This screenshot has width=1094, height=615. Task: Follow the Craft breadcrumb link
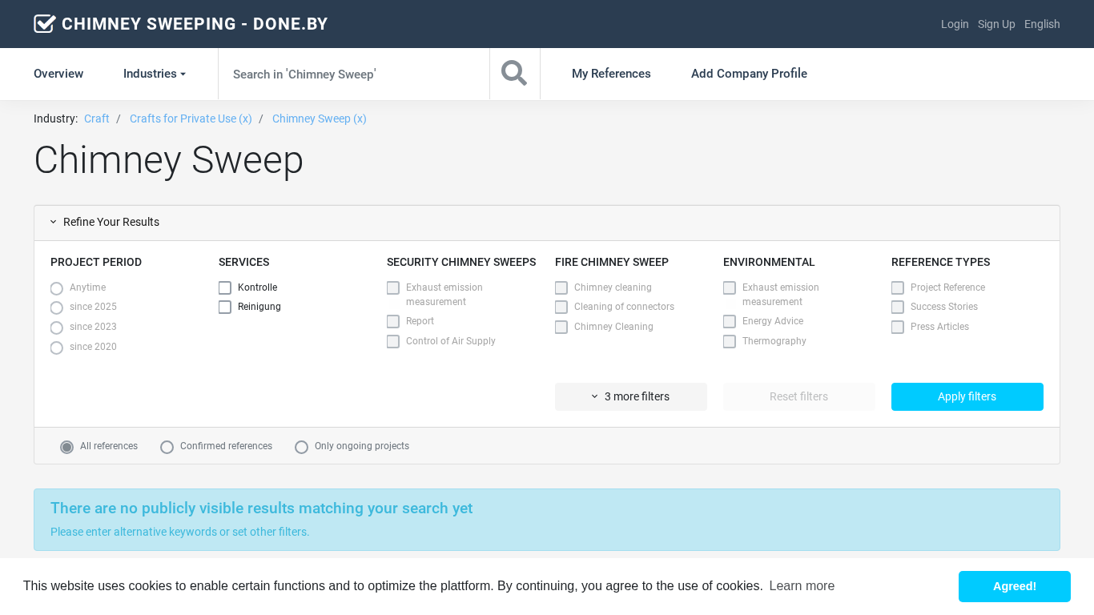[97, 119]
